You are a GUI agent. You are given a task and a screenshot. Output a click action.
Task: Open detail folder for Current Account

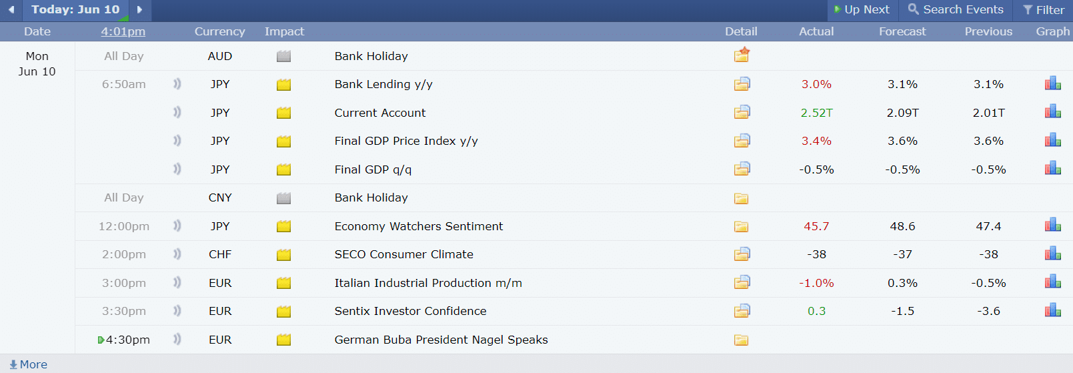tap(742, 112)
